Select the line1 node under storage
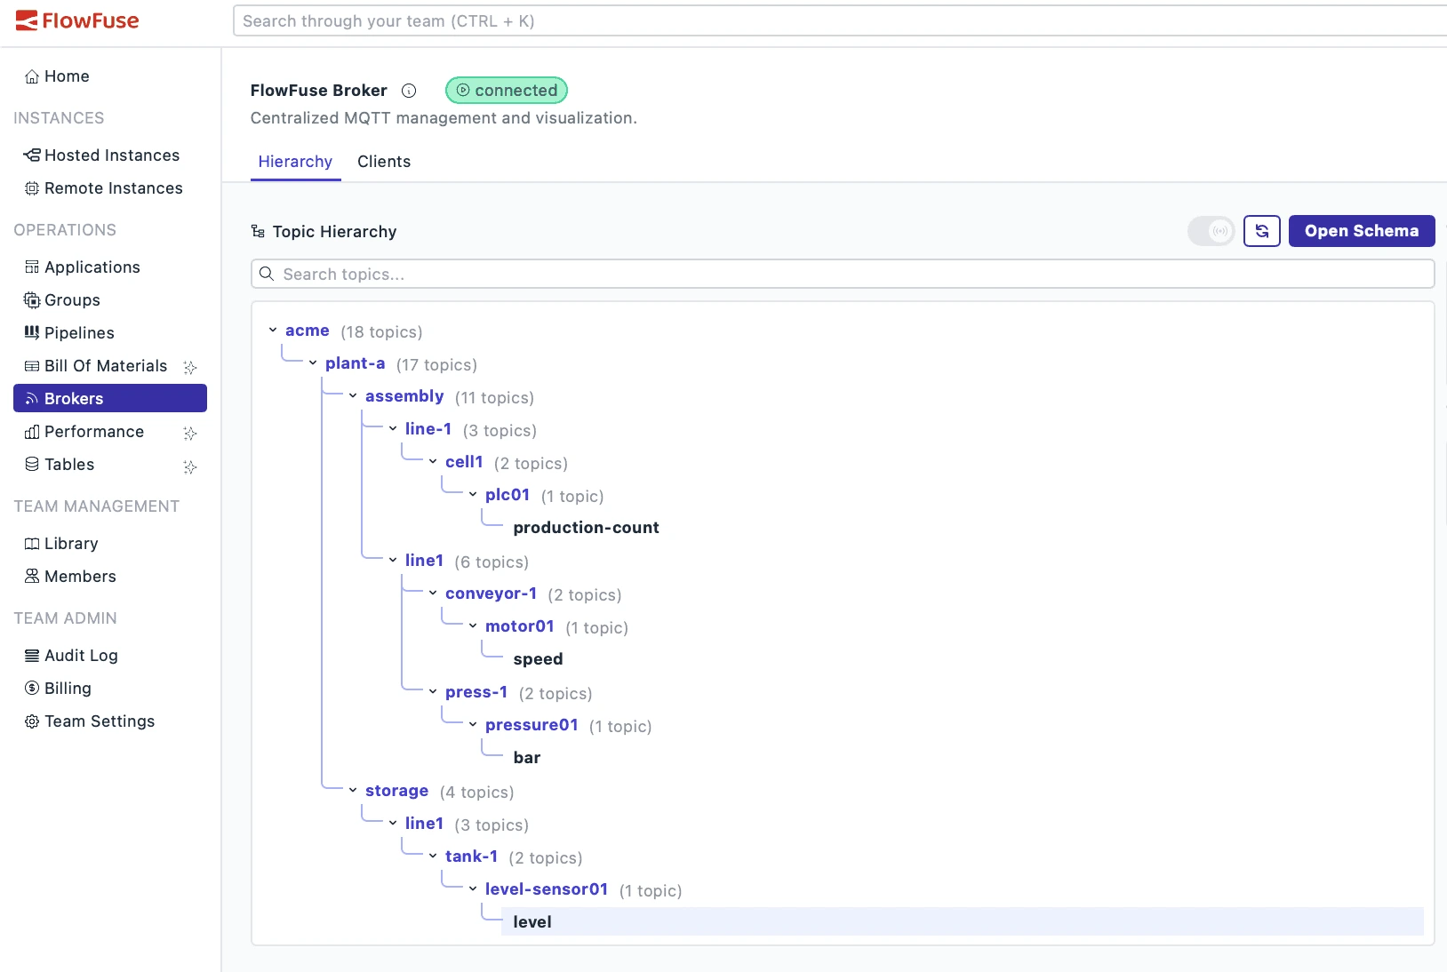The width and height of the screenshot is (1447, 972). (424, 824)
